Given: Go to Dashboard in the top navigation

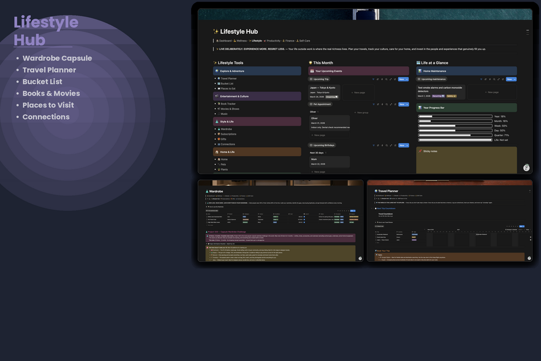Looking at the screenshot, I should pyautogui.click(x=224, y=41).
